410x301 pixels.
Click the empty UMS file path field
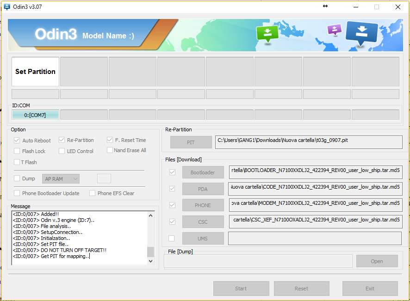tap(315, 238)
